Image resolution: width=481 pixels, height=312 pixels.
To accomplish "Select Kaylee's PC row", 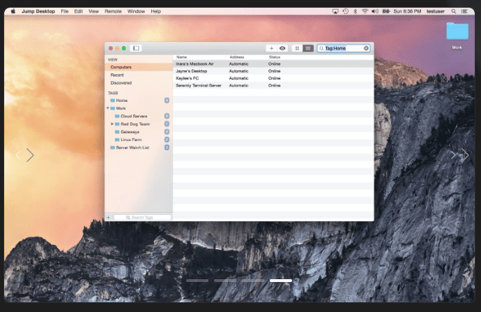I will tap(273, 78).
